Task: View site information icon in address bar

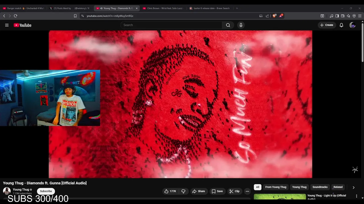Action: click(83, 16)
